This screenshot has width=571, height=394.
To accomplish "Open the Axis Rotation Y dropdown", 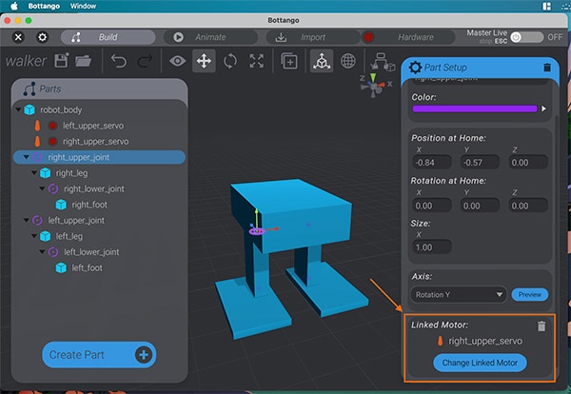I will pyautogui.click(x=460, y=294).
